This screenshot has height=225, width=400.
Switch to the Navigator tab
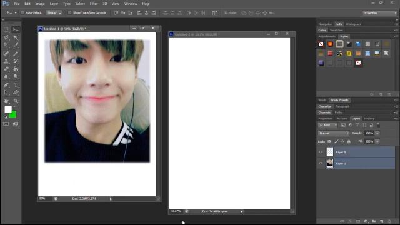coord(325,24)
